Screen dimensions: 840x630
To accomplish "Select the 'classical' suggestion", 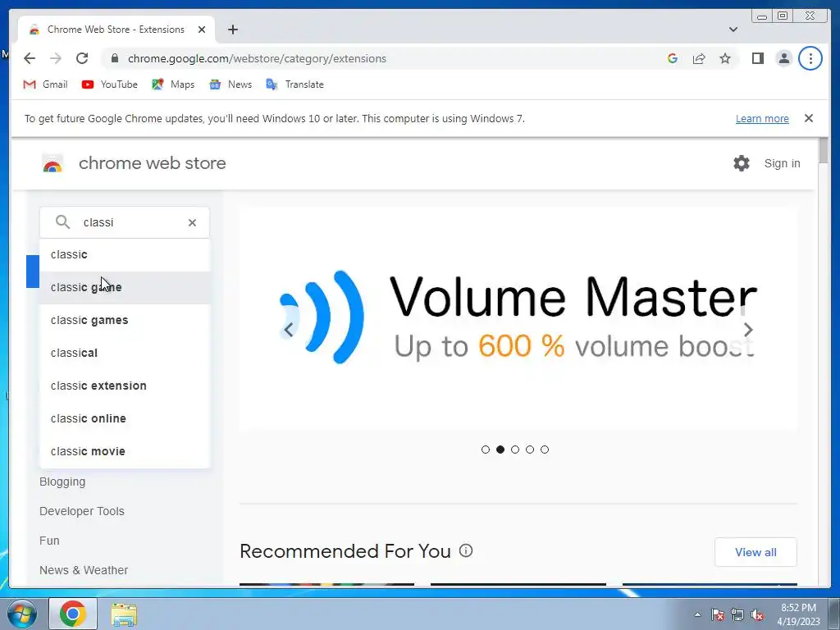I will [125, 353].
